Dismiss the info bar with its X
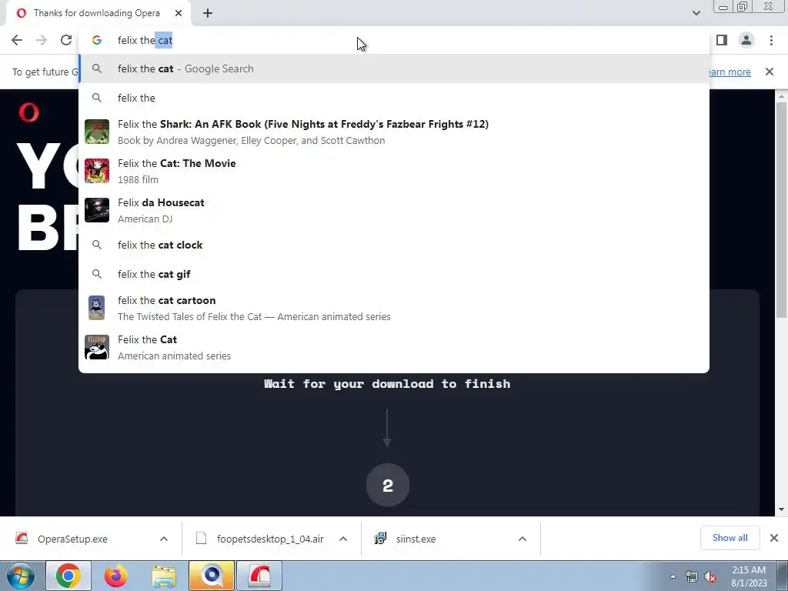788x591 pixels. (770, 72)
